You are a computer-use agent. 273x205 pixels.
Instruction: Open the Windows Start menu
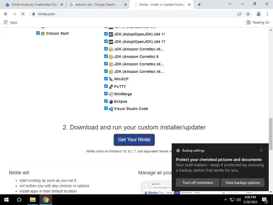click(x=6, y=200)
